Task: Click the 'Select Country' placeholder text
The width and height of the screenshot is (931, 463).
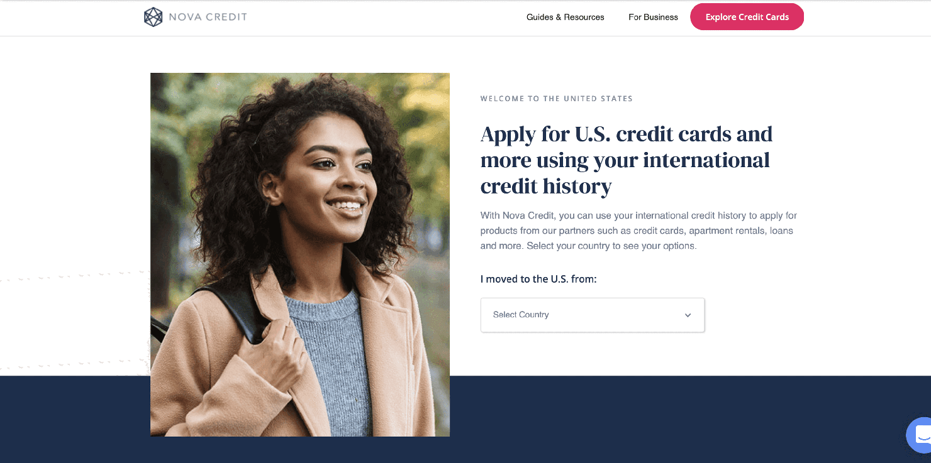Action: coord(521,315)
